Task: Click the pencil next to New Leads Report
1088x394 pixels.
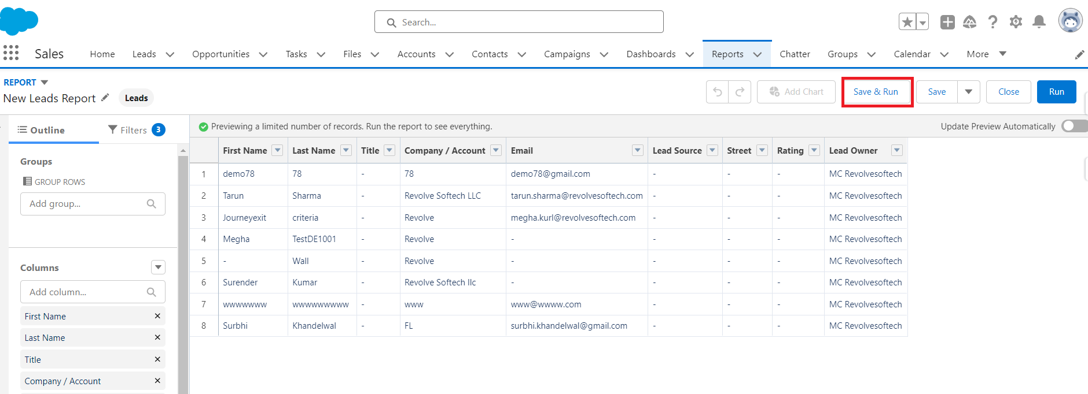Action: (105, 98)
